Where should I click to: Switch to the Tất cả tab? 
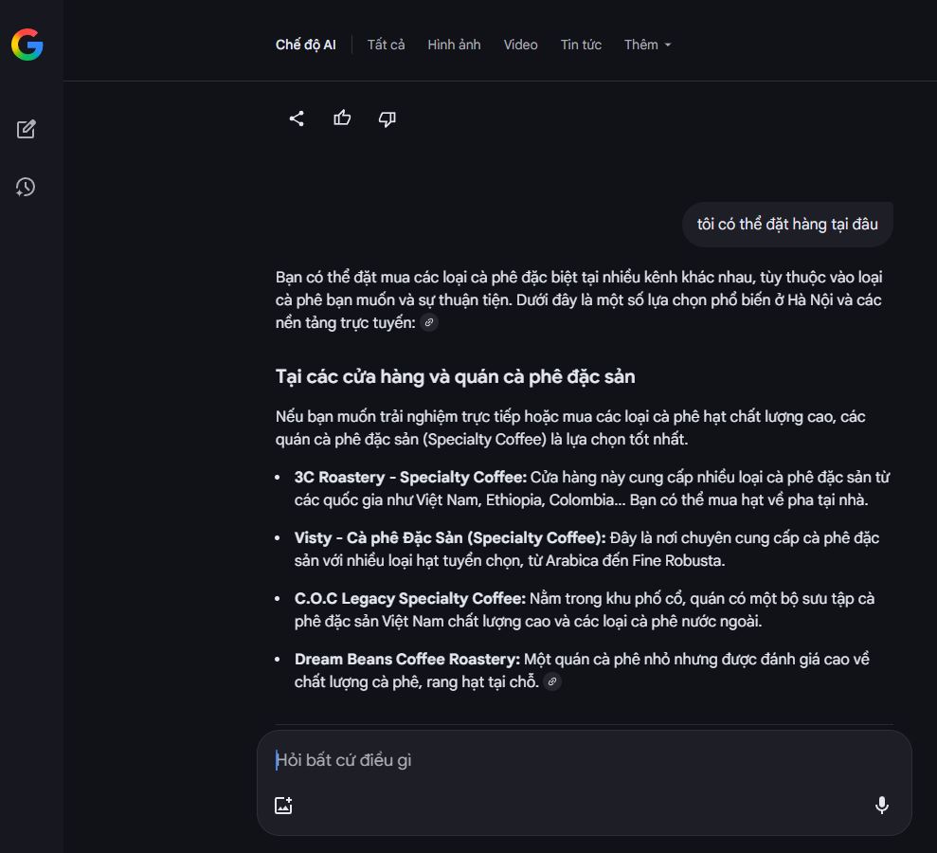click(x=386, y=45)
